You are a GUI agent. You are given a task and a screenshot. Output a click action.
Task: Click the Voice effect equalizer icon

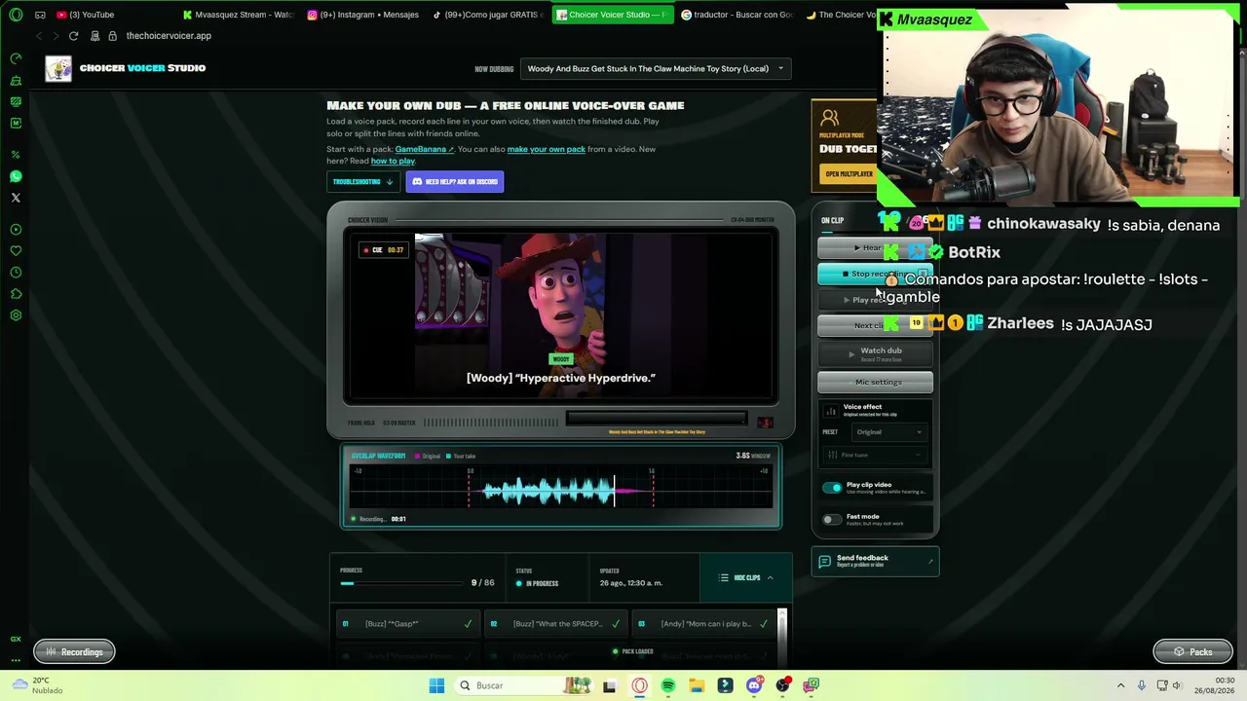(x=831, y=411)
